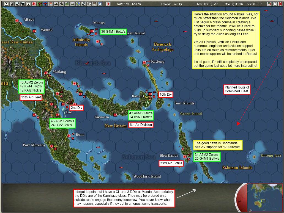Select the Buna base marker
The height and width of the screenshot is (213, 284).
(x=69, y=135)
